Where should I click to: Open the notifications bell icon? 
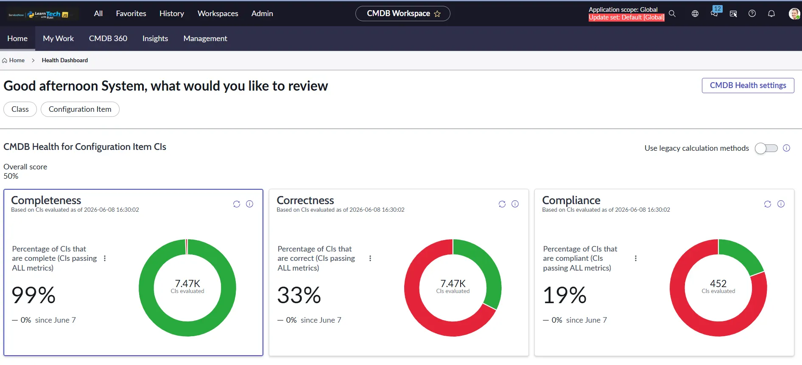(x=771, y=14)
